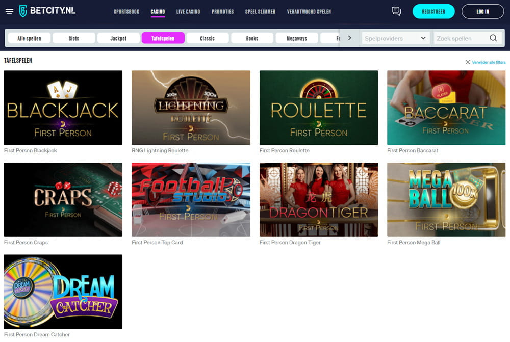The width and height of the screenshot is (510, 342).
Task: Click the 'First Person Roulette' title text
Action: tap(284, 150)
